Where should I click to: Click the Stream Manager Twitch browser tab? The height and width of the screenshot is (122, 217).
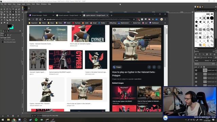pyautogui.click(x=41, y=15)
